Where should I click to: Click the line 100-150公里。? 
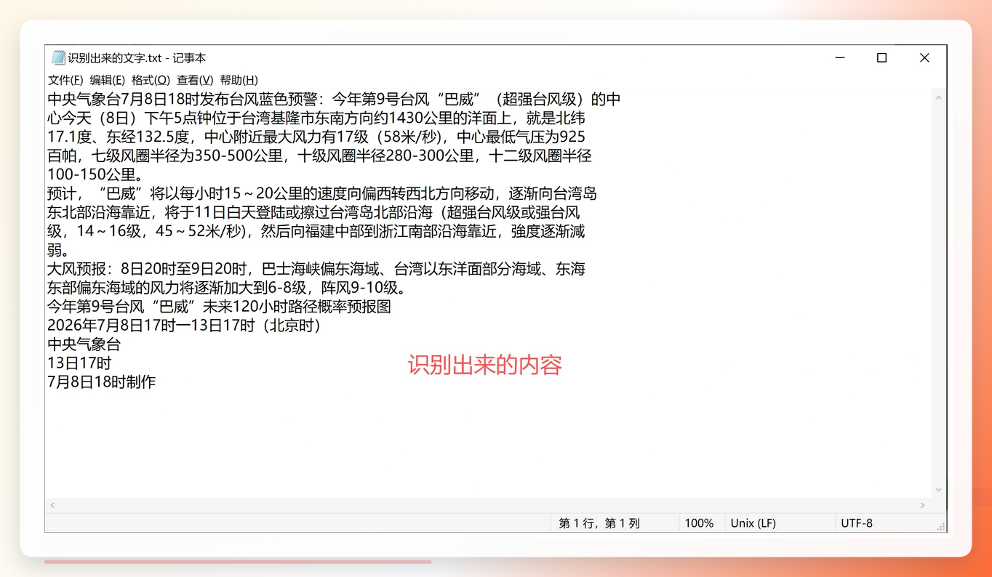[x=95, y=174]
